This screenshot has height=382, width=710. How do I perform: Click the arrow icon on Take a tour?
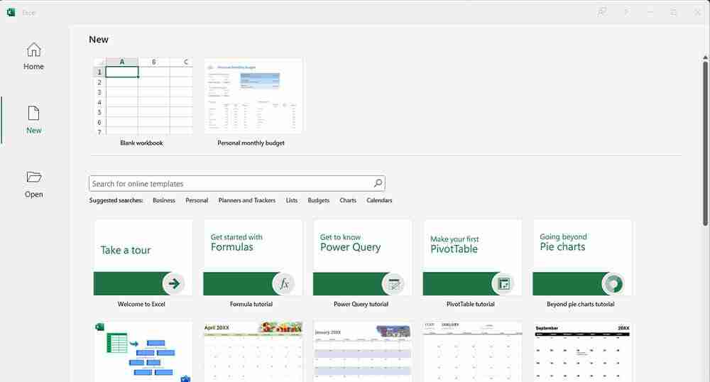[173, 284]
